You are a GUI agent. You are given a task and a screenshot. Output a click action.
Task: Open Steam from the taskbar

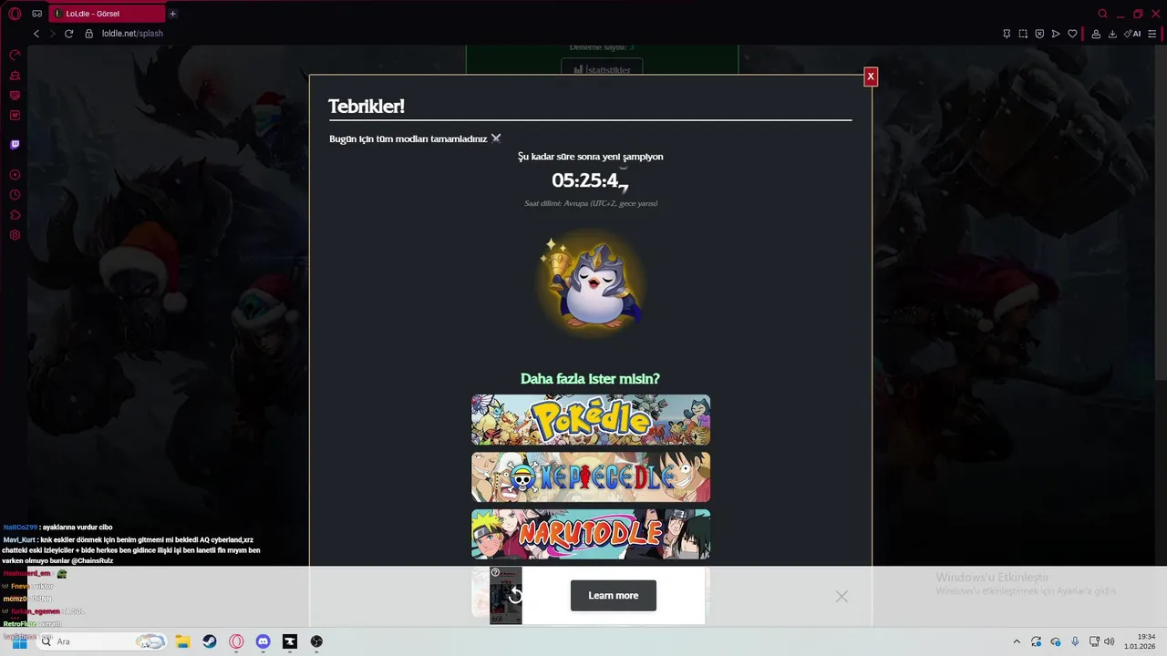pos(210,641)
